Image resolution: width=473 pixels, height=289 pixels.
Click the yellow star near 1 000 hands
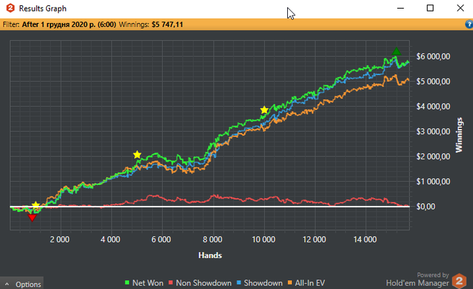(36, 205)
